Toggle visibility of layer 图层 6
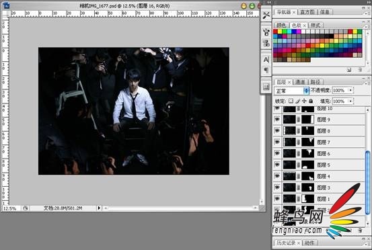The image size is (372, 250). (277, 153)
